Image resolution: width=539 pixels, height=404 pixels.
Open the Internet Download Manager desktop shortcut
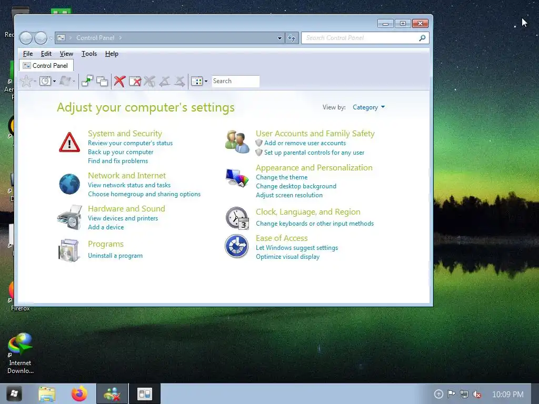point(21,353)
